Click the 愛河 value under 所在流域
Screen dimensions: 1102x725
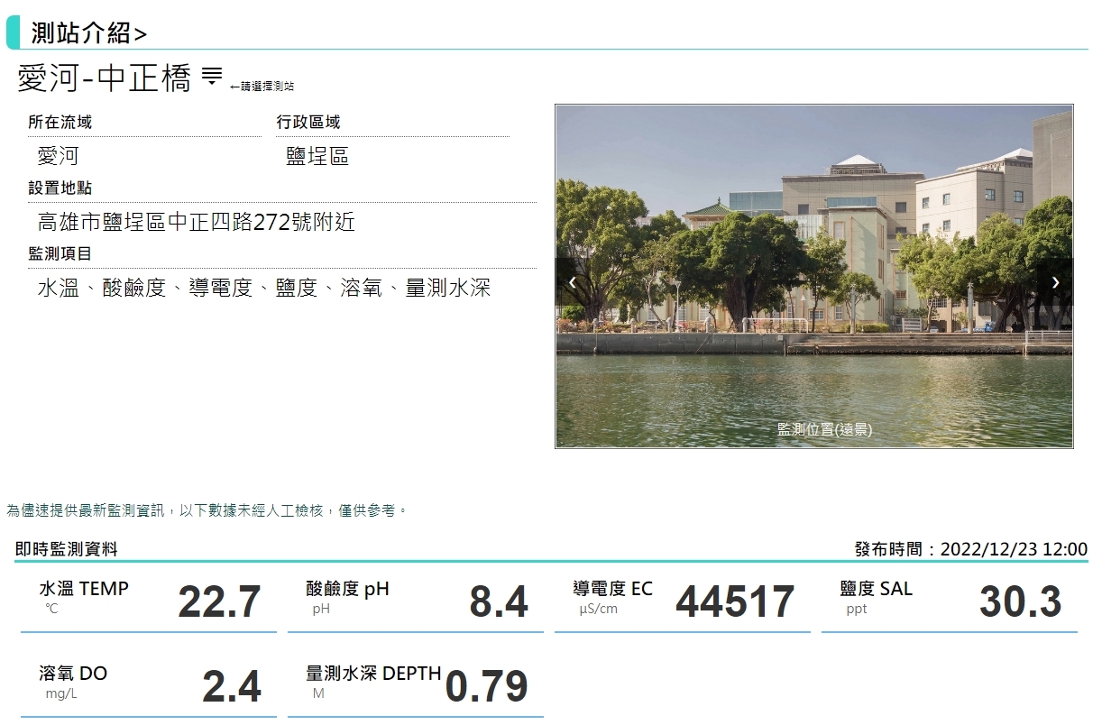coord(58,156)
